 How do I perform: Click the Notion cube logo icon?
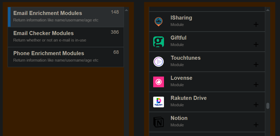pyautogui.click(x=159, y=122)
